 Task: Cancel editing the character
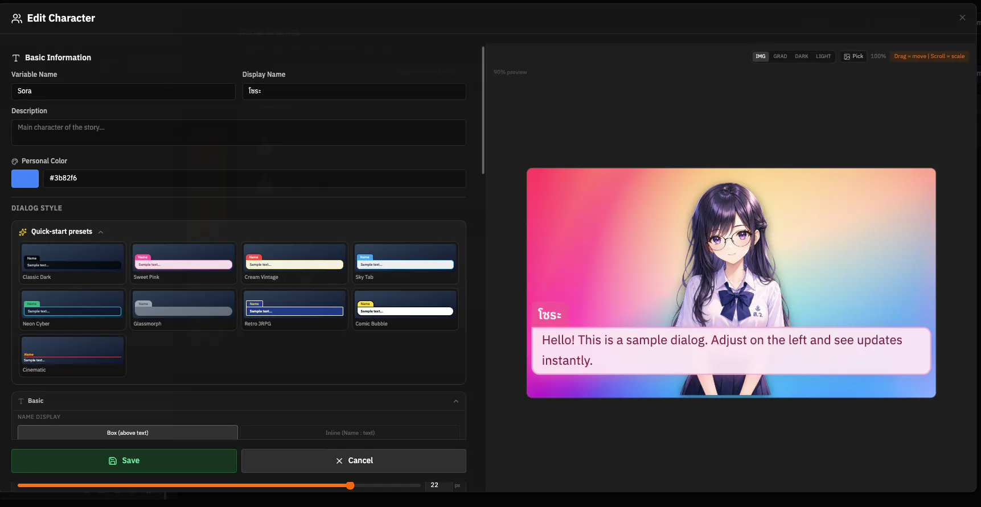(354, 461)
